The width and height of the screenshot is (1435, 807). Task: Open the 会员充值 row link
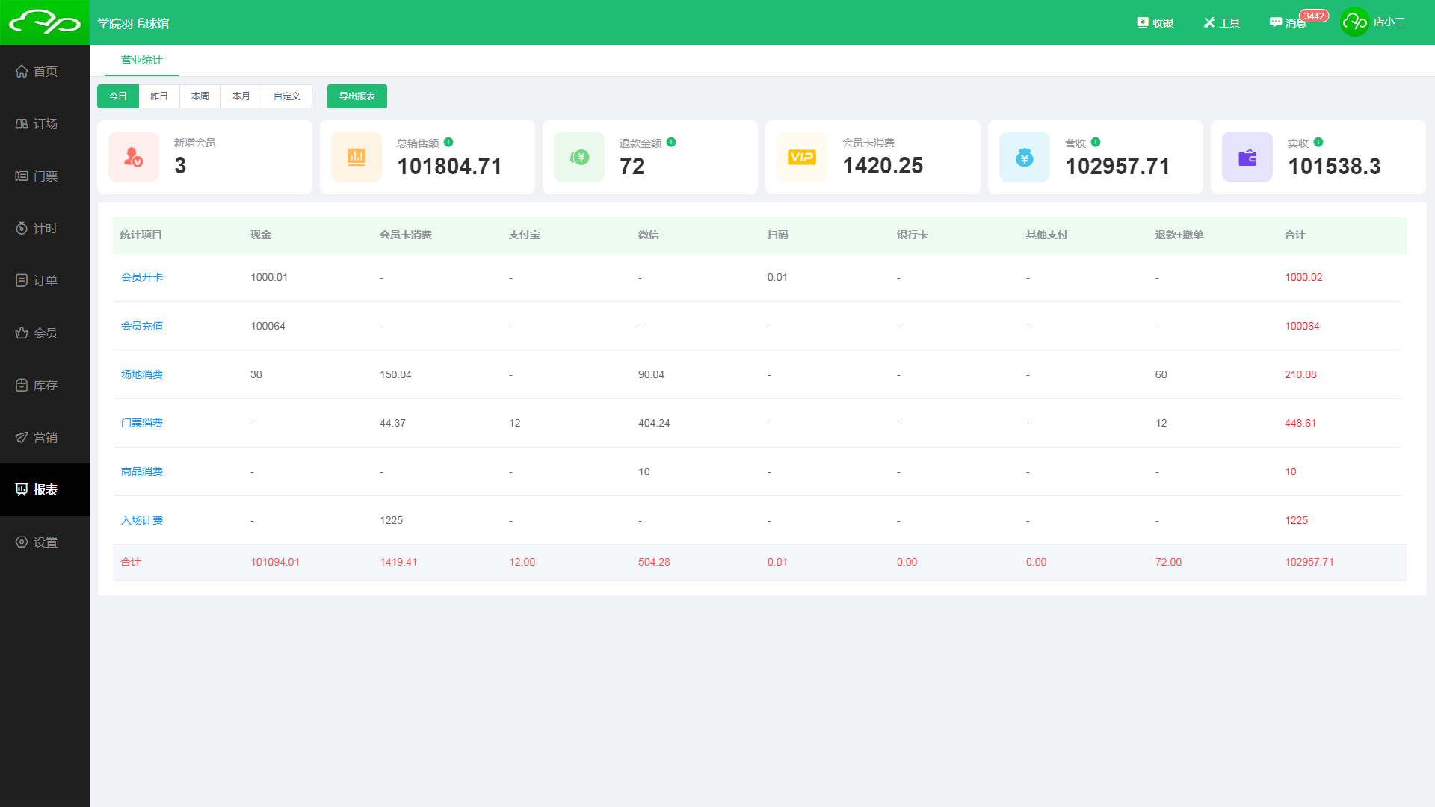(142, 326)
